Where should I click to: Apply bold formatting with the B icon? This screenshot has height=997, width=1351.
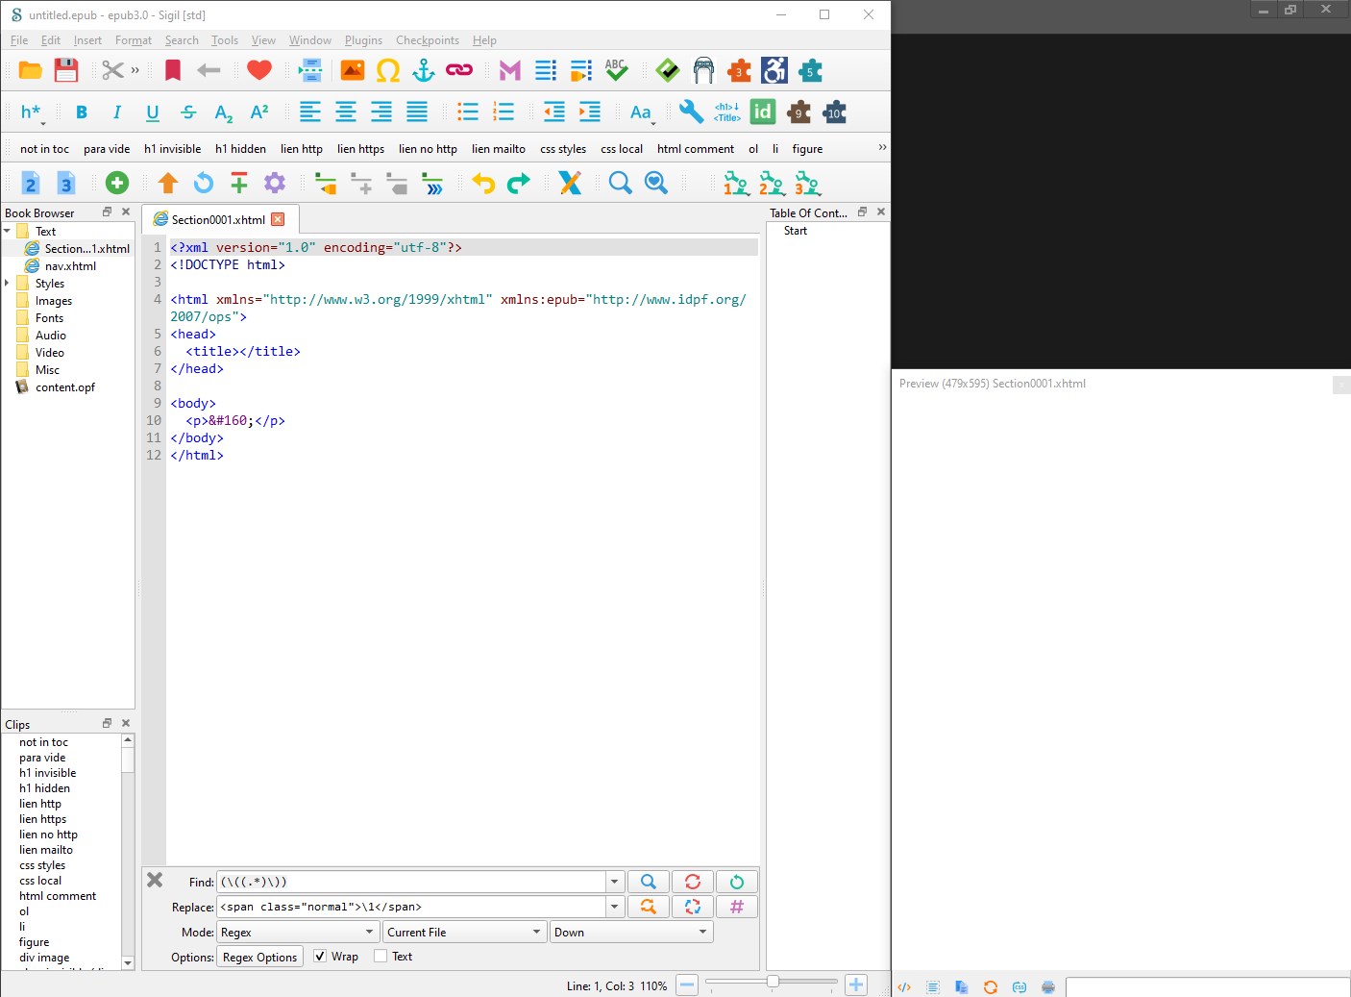(x=82, y=112)
